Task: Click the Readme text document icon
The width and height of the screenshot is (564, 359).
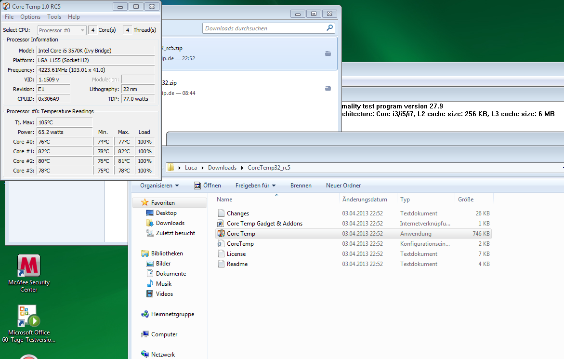Action: point(221,264)
